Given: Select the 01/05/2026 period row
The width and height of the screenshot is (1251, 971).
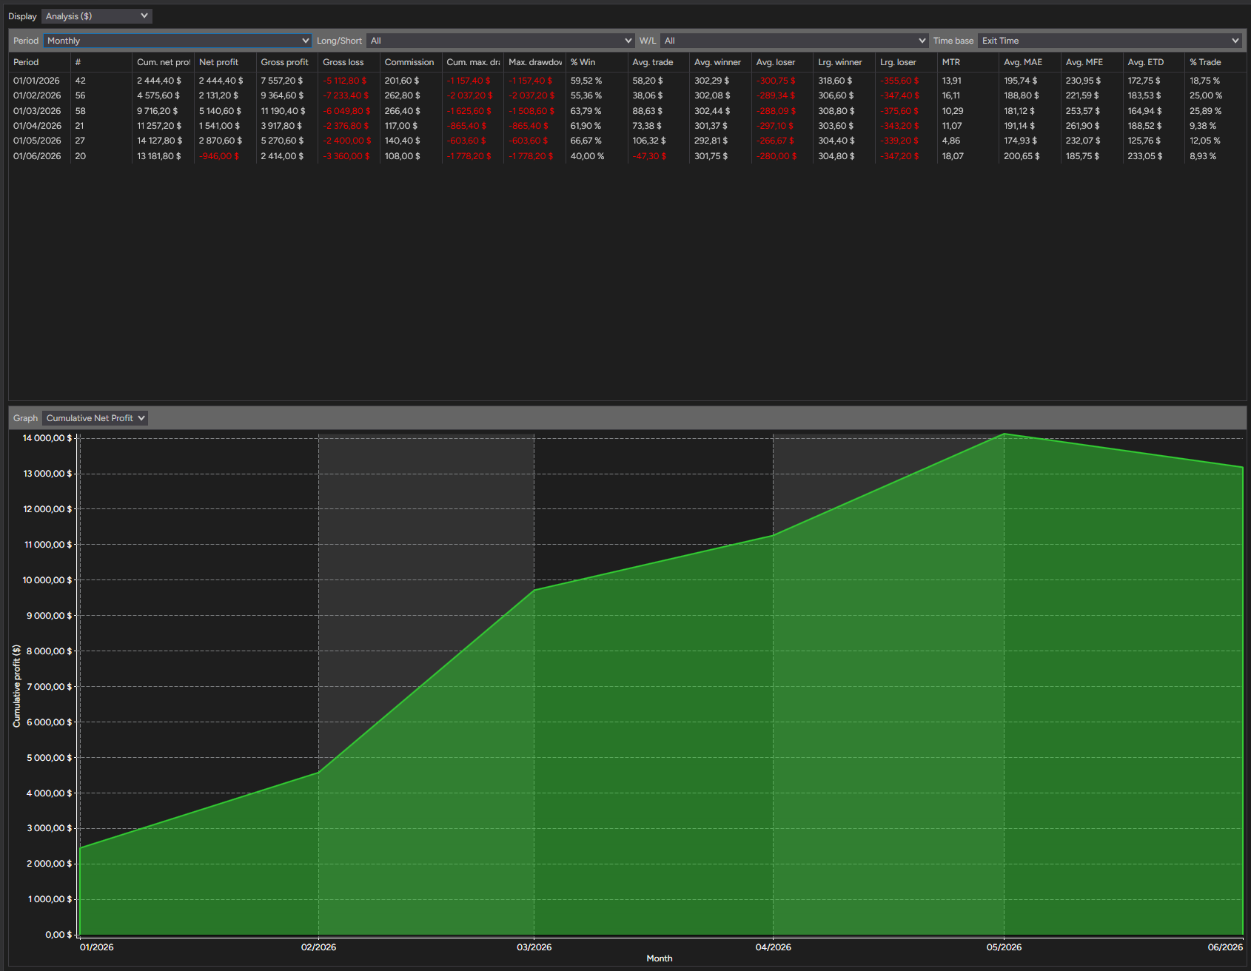Looking at the screenshot, I should point(627,141).
